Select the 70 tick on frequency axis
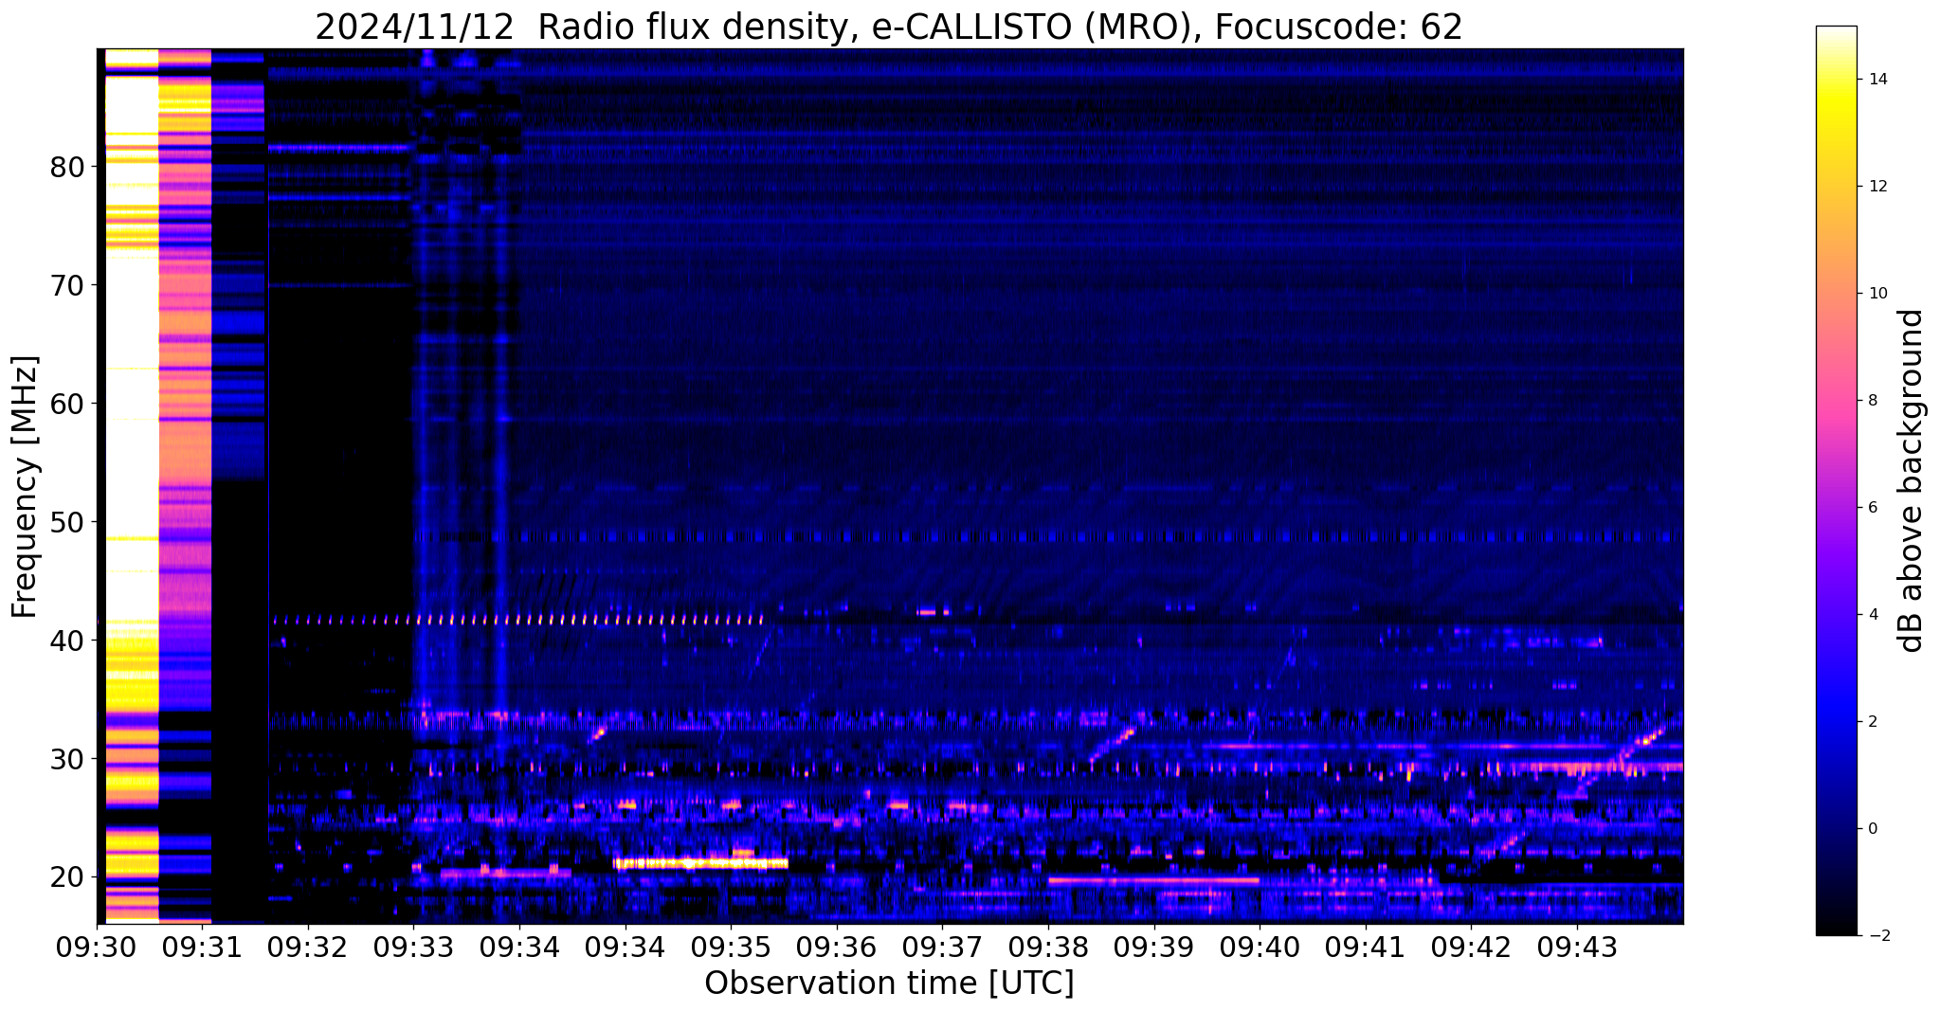 pyautogui.click(x=66, y=285)
